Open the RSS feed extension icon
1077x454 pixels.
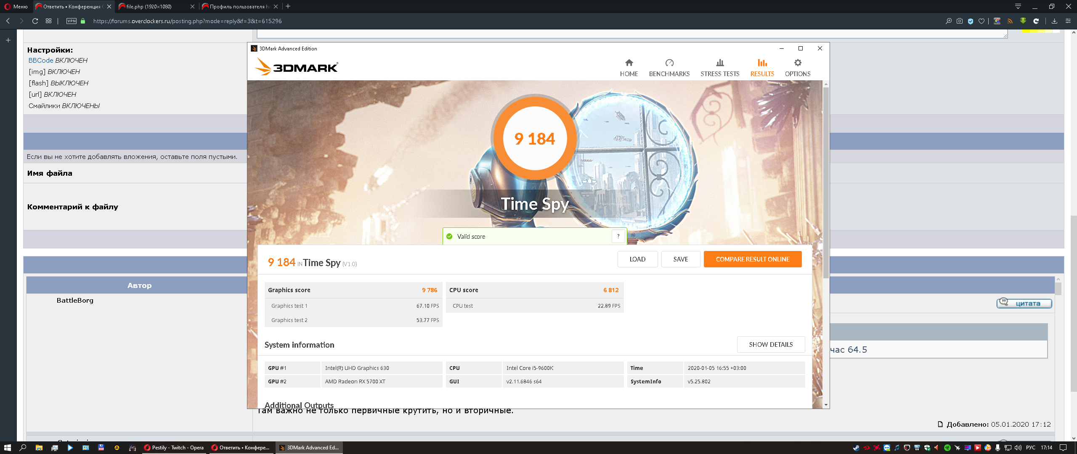[x=1010, y=21]
